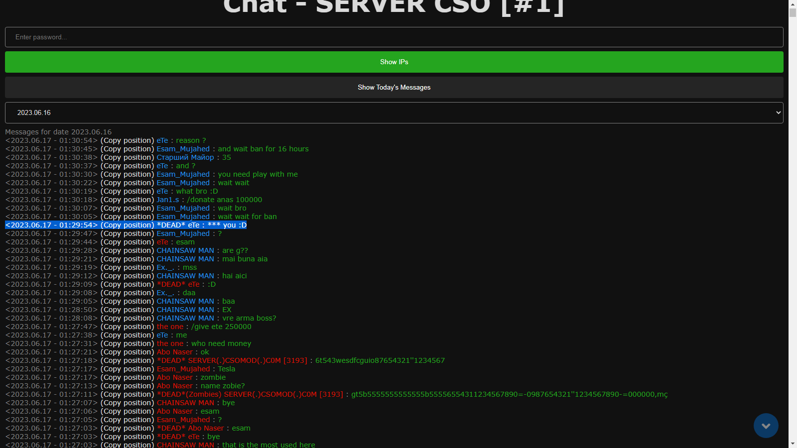
Task: Focus the Enter password field
Action: coord(394,37)
